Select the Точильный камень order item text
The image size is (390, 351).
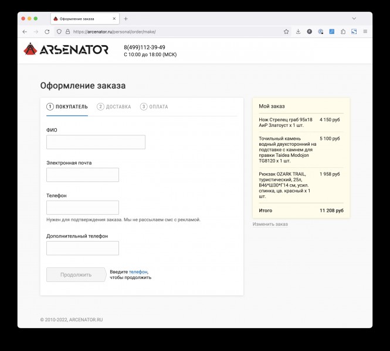[x=287, y=150]
